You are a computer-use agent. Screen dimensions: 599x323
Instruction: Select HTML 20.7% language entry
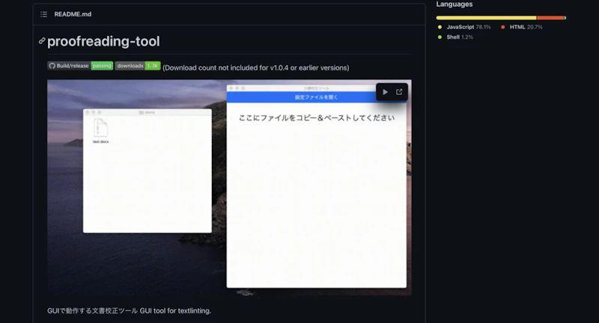click(x=521, y=27)
